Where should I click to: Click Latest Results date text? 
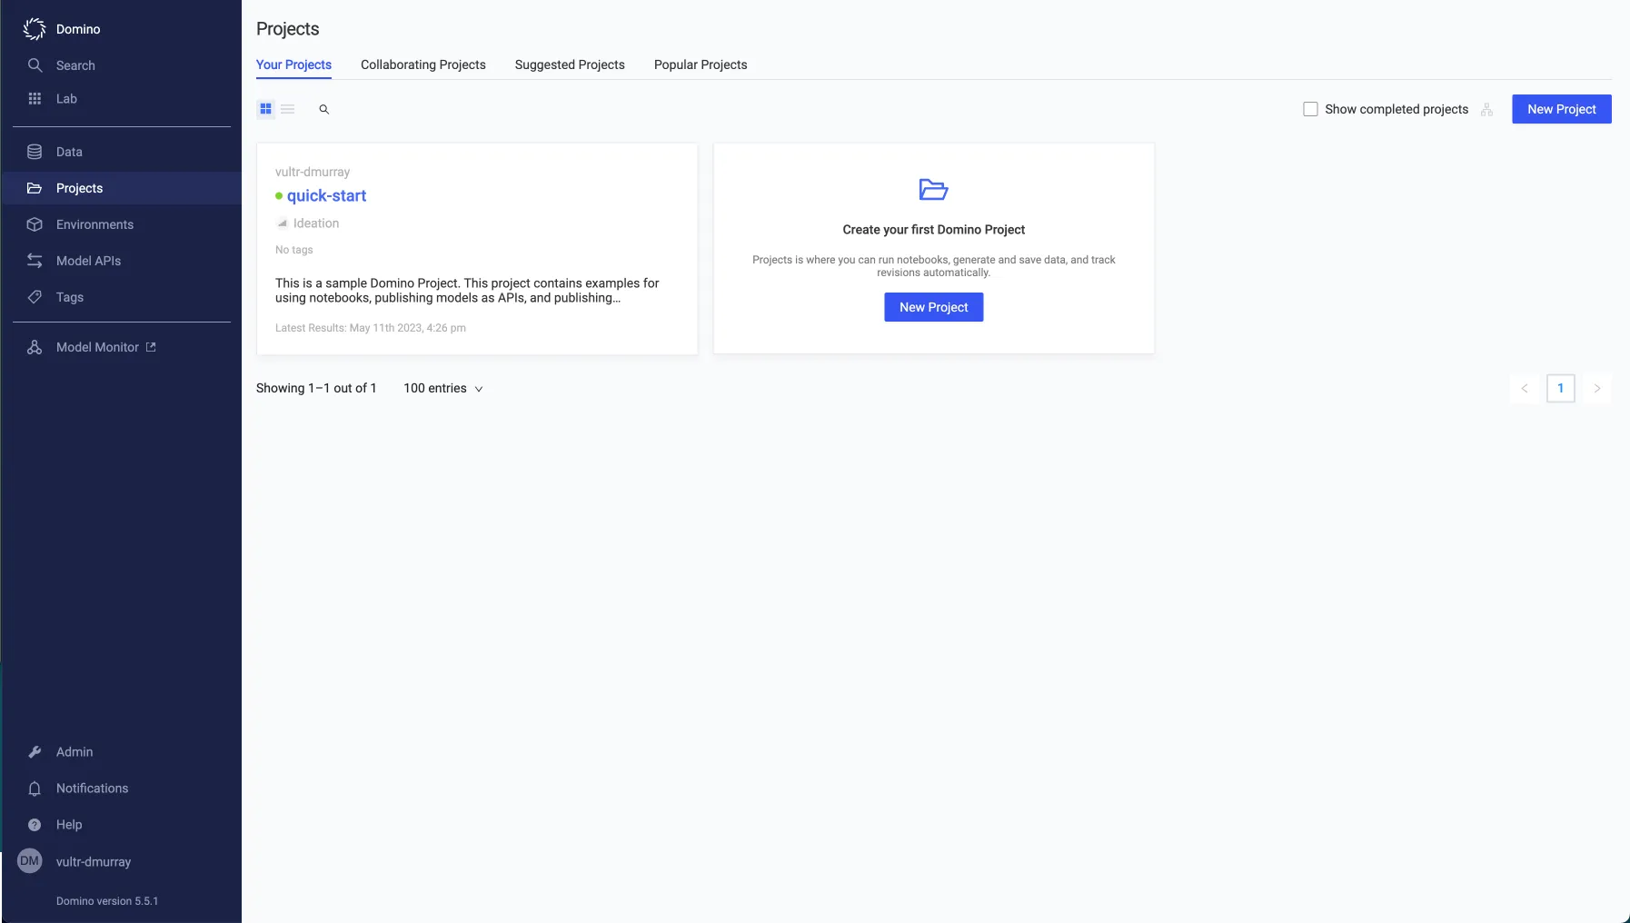(371, 328)
